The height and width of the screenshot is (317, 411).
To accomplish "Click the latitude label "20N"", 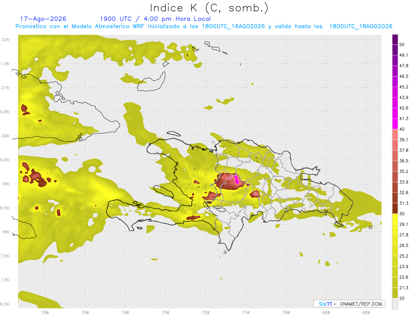I will pos(5,136).
